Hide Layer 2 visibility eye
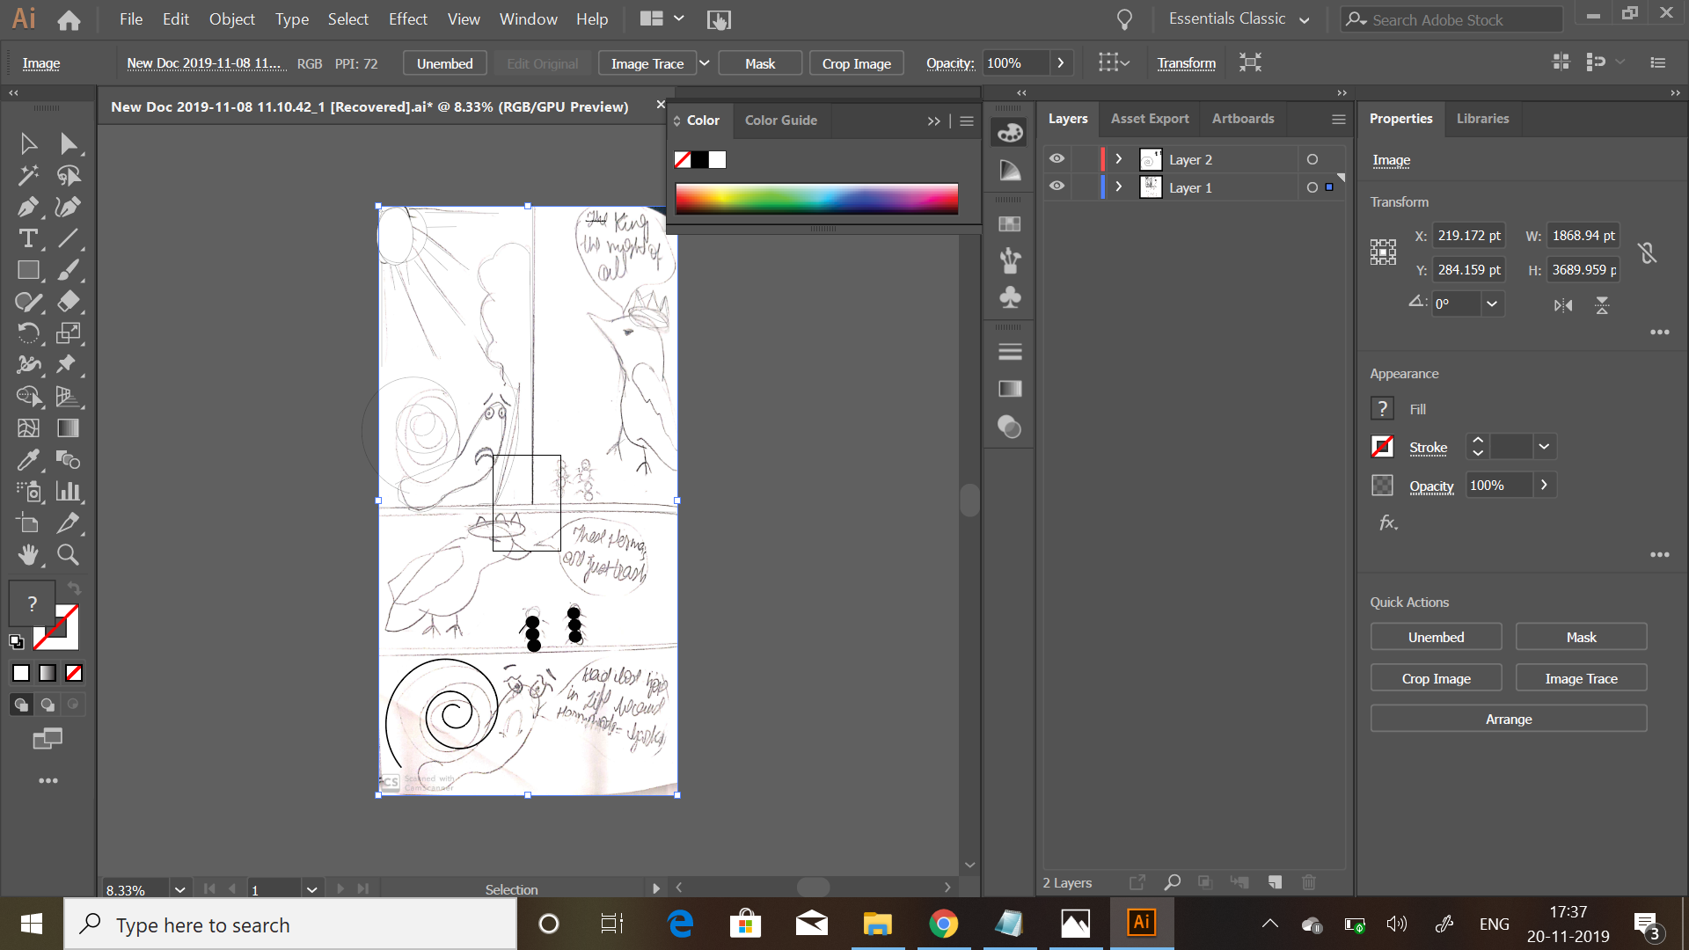Image resolution: width=1689 pixels, height=950 pixels. pyautogui.click(x=1057, y=159)
